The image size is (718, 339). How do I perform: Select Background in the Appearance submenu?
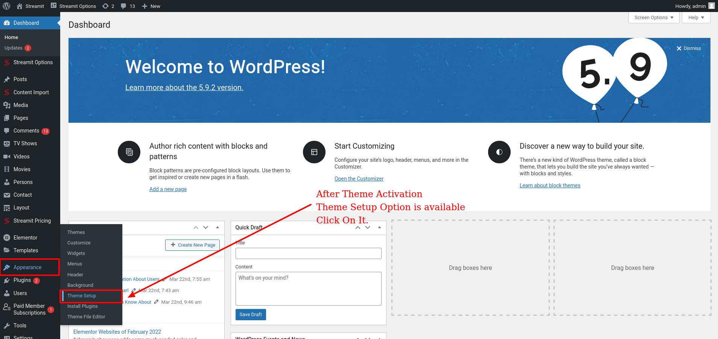click(x=91, y=285)
